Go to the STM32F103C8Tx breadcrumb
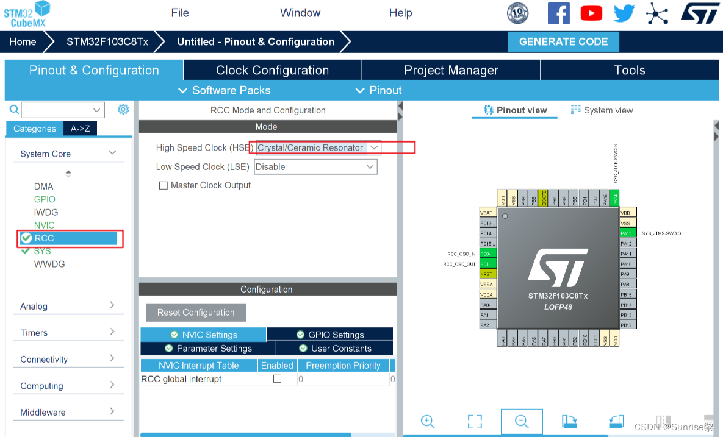Image resolution: width=723 pixels, height=437 pixels. point(107,42)
